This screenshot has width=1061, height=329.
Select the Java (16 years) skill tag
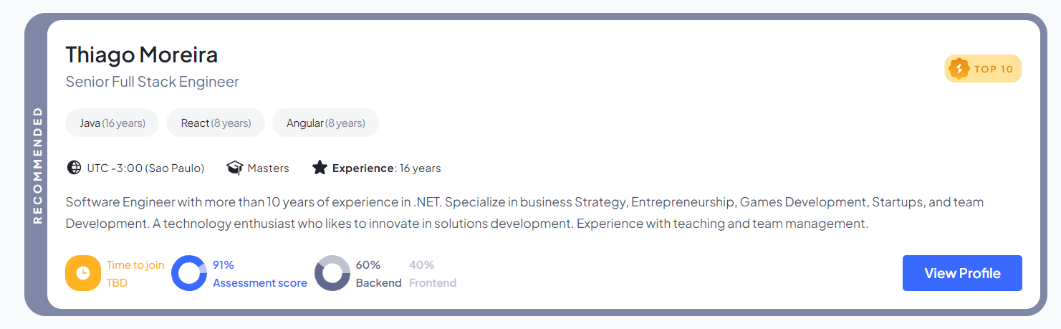[x=112, y=123]
